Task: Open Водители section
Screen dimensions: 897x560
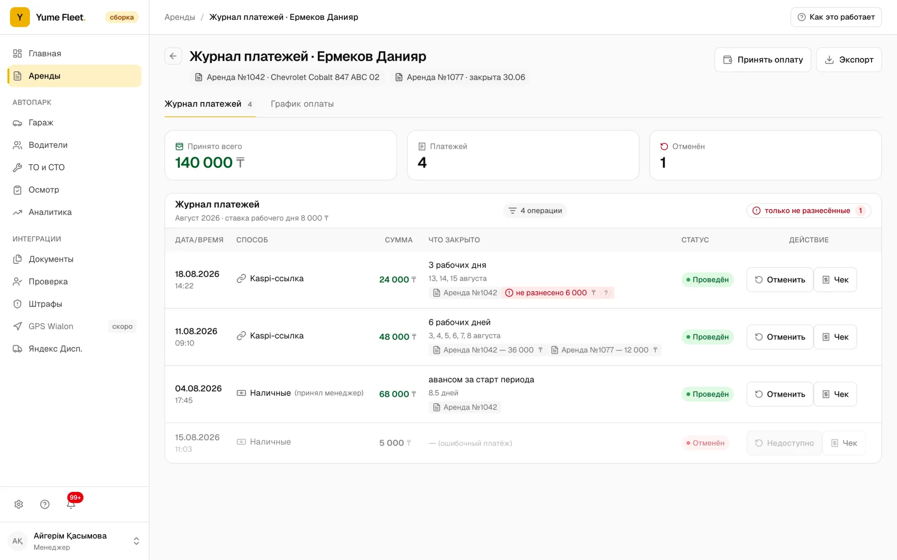Action: (75, 145)
